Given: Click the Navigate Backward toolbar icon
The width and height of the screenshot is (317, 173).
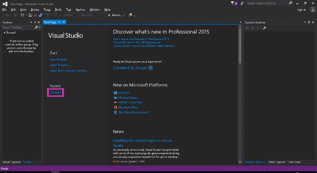Looking at the screenshot, I should point(7,15).
